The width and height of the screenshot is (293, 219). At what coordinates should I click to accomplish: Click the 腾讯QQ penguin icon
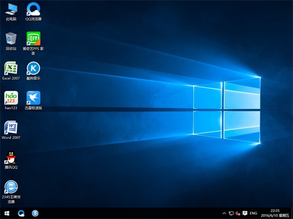[x=11, y=157]
